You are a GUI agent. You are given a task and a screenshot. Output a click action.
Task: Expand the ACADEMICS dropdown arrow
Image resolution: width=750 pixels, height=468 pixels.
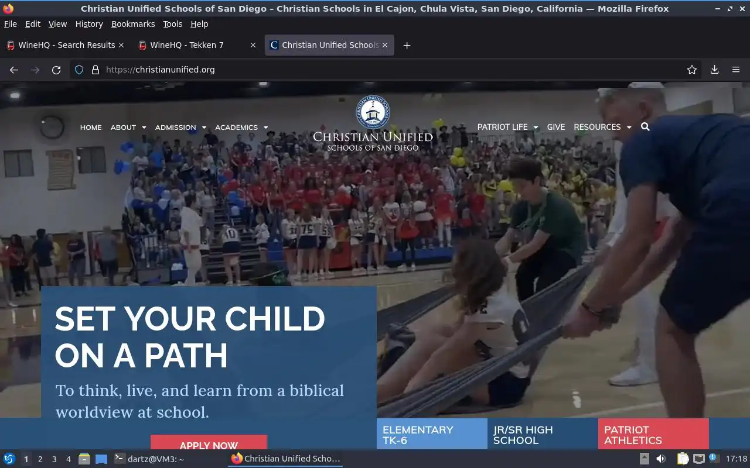265,128
